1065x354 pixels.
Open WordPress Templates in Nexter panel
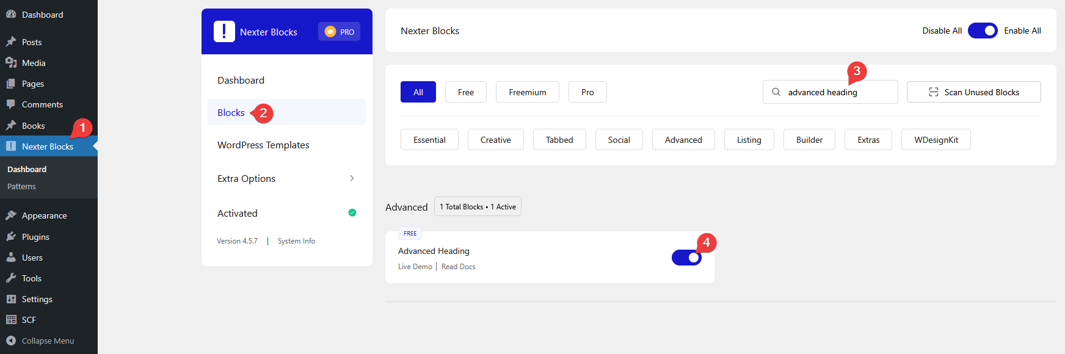[x=287, y=145]
